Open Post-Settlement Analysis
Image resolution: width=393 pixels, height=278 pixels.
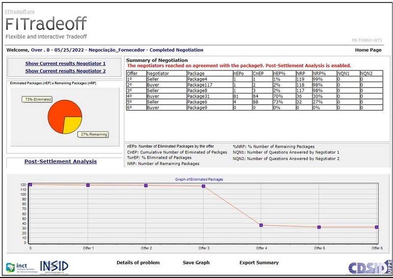point(60,161)
